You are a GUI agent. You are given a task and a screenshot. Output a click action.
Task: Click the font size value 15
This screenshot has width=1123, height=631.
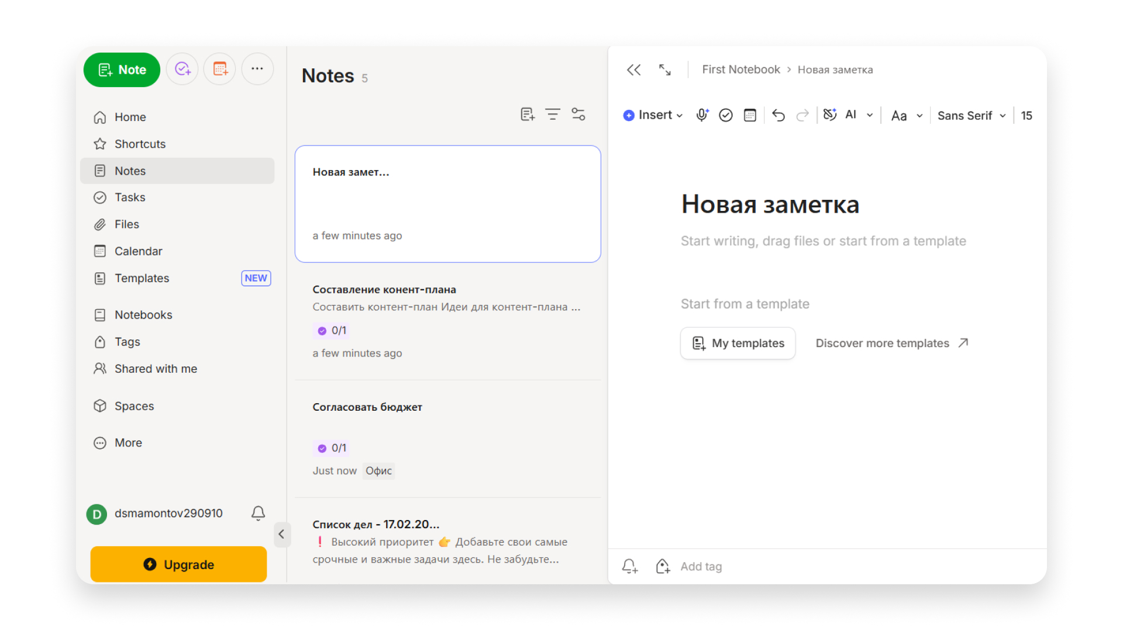click(1026, 115)
